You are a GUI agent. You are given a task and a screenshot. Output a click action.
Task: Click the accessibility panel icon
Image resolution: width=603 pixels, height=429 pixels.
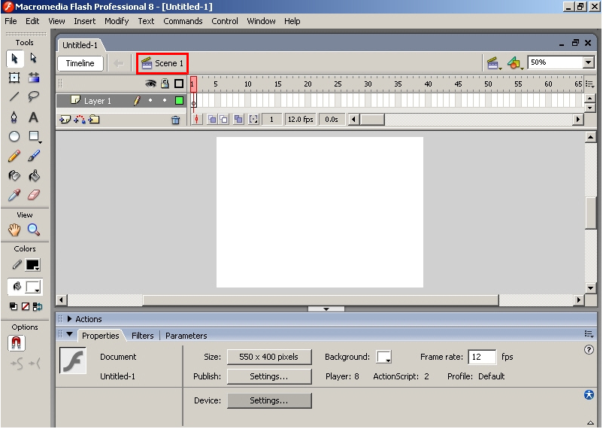[x=589, y=394]
